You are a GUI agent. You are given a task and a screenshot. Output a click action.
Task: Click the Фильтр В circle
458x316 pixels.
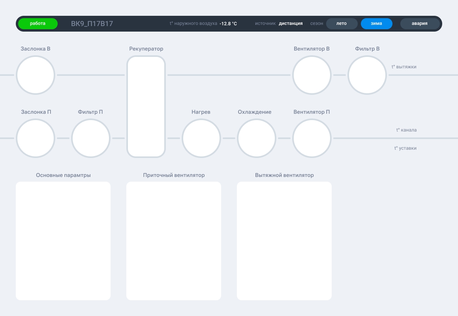click(x=367, y=75)
